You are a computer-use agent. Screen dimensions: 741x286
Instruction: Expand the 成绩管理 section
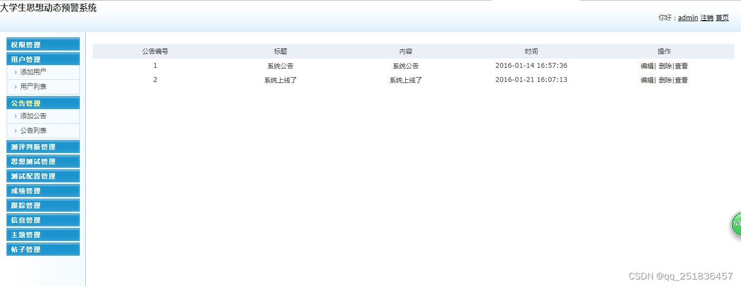[x=43, y=190]
